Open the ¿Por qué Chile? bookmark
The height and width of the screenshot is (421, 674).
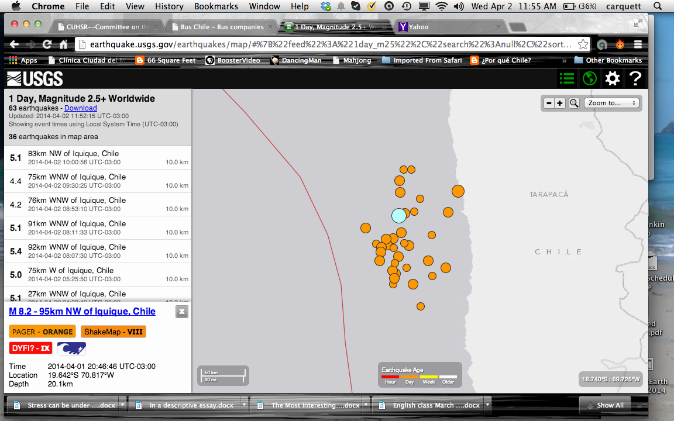[x=501, y=60]
